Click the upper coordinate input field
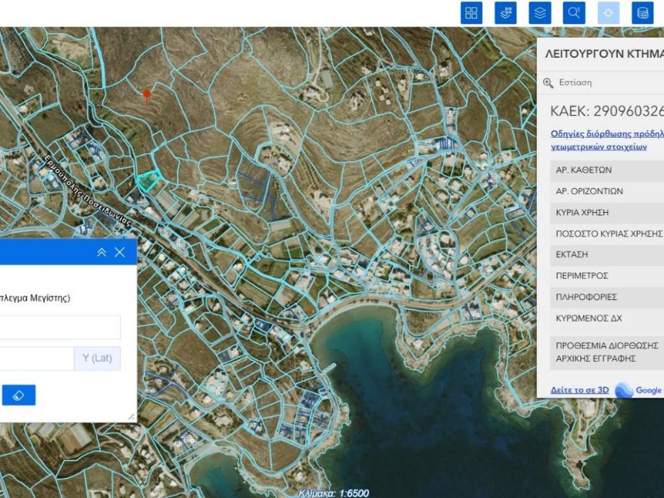664x498 pixels. 58,327
